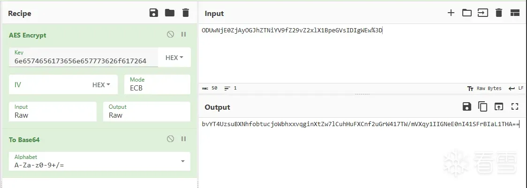Set breakpoint on AES Encrypt
Image resolution: width=527 pixels, height=188 pixels.
pos(184,34)
